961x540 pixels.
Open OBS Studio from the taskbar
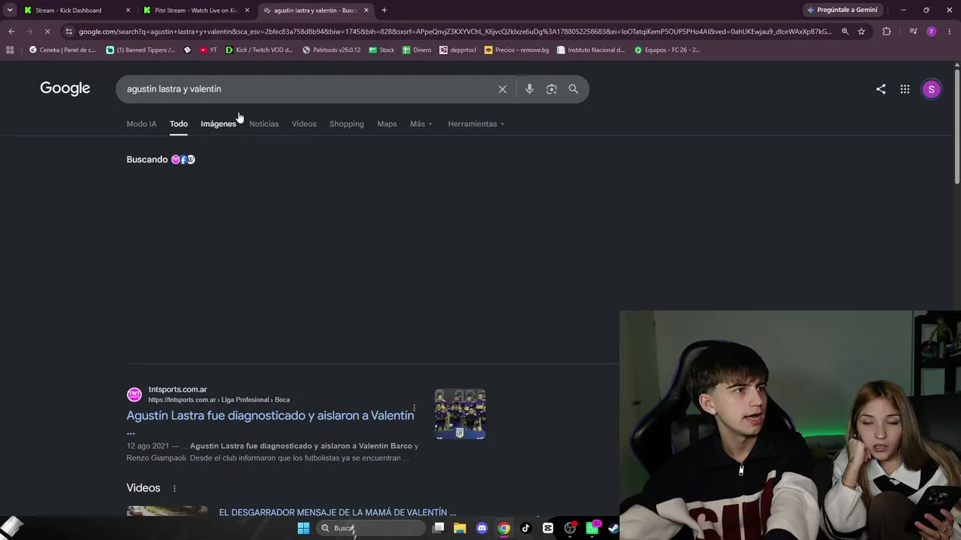(x=570, y=528)
